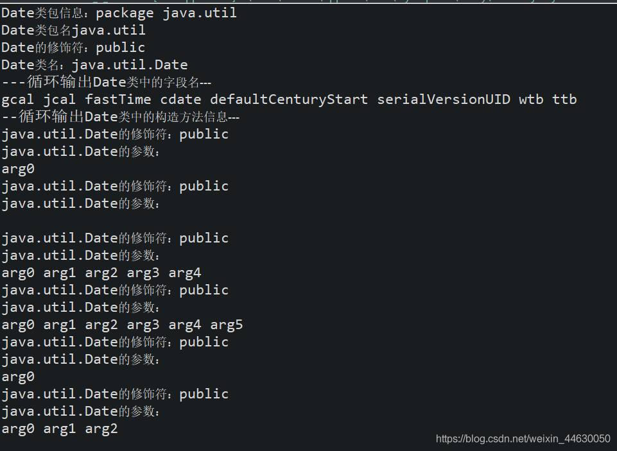
Task: Click the word 'gcal' in fields list
Action: pyautogui.click(x=18, y=100)
